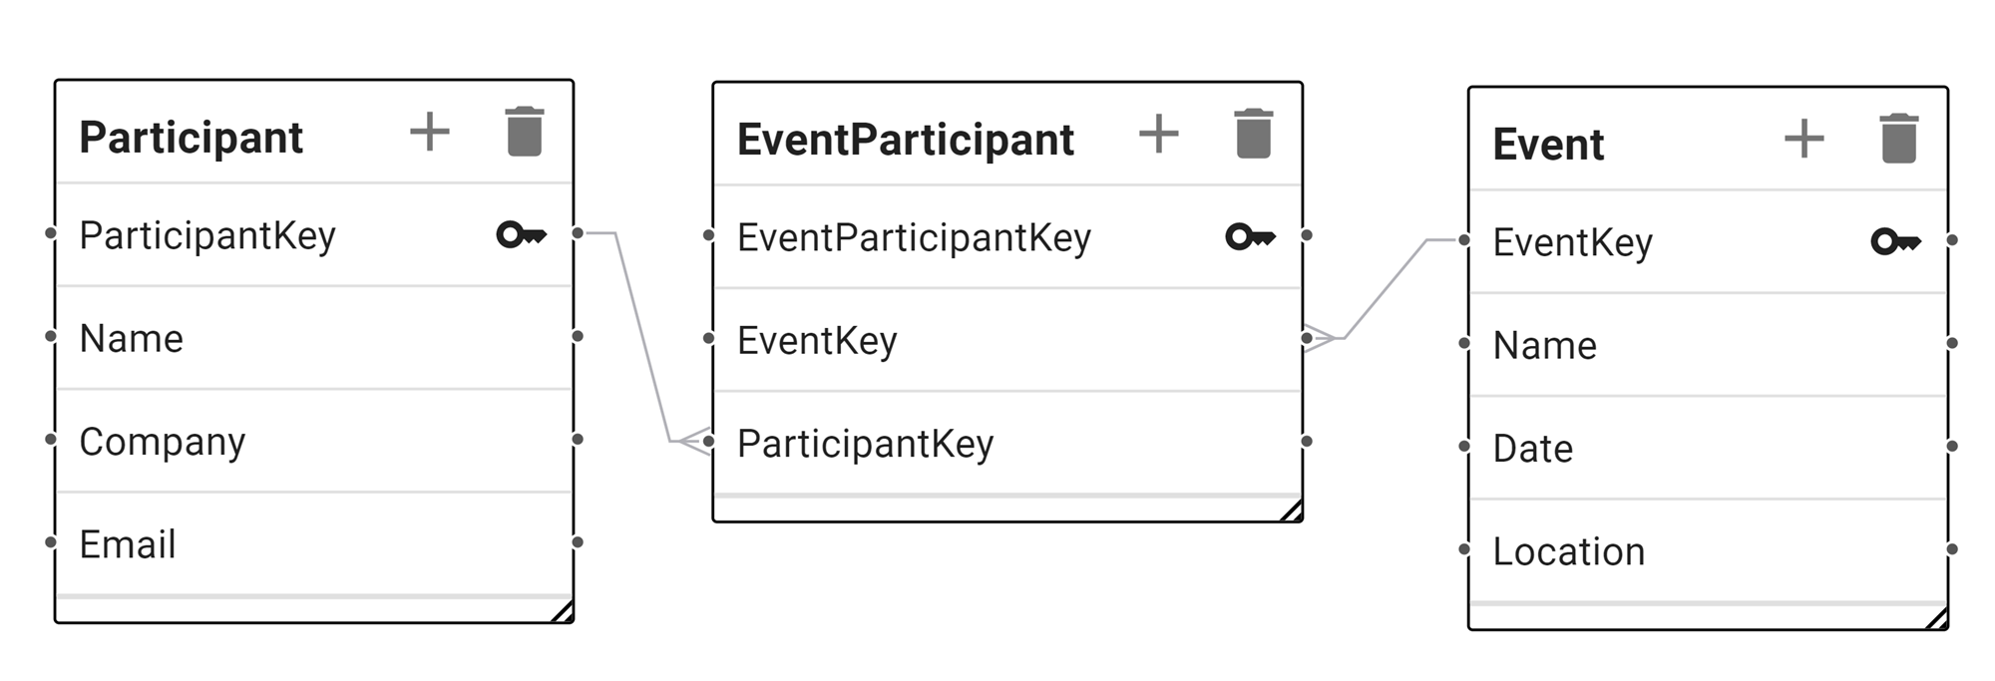
Task: Click the connector dot left of EventParticipant's ParticipantKey
Action: tap(710, 440)
